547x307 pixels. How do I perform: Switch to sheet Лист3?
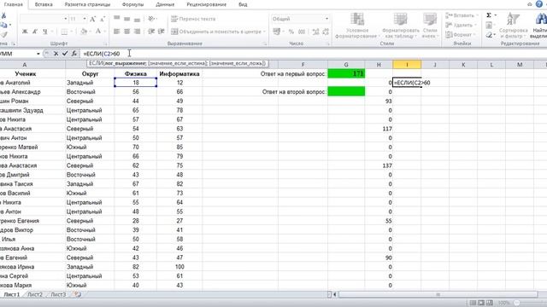(58, 294)
